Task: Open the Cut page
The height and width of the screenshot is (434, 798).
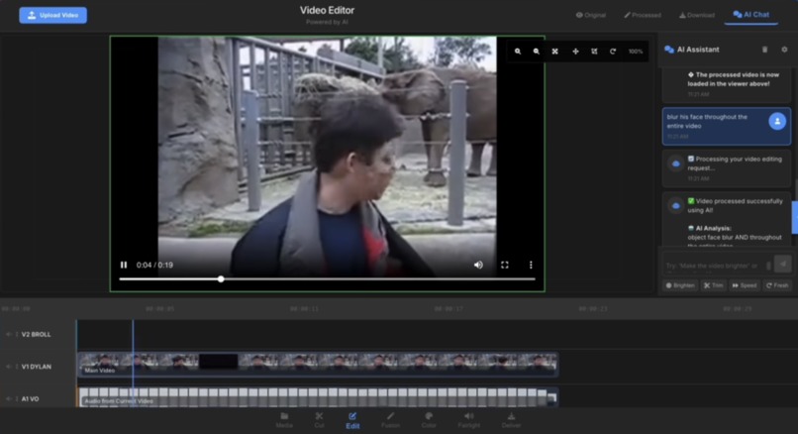Action: pos(319,420)
